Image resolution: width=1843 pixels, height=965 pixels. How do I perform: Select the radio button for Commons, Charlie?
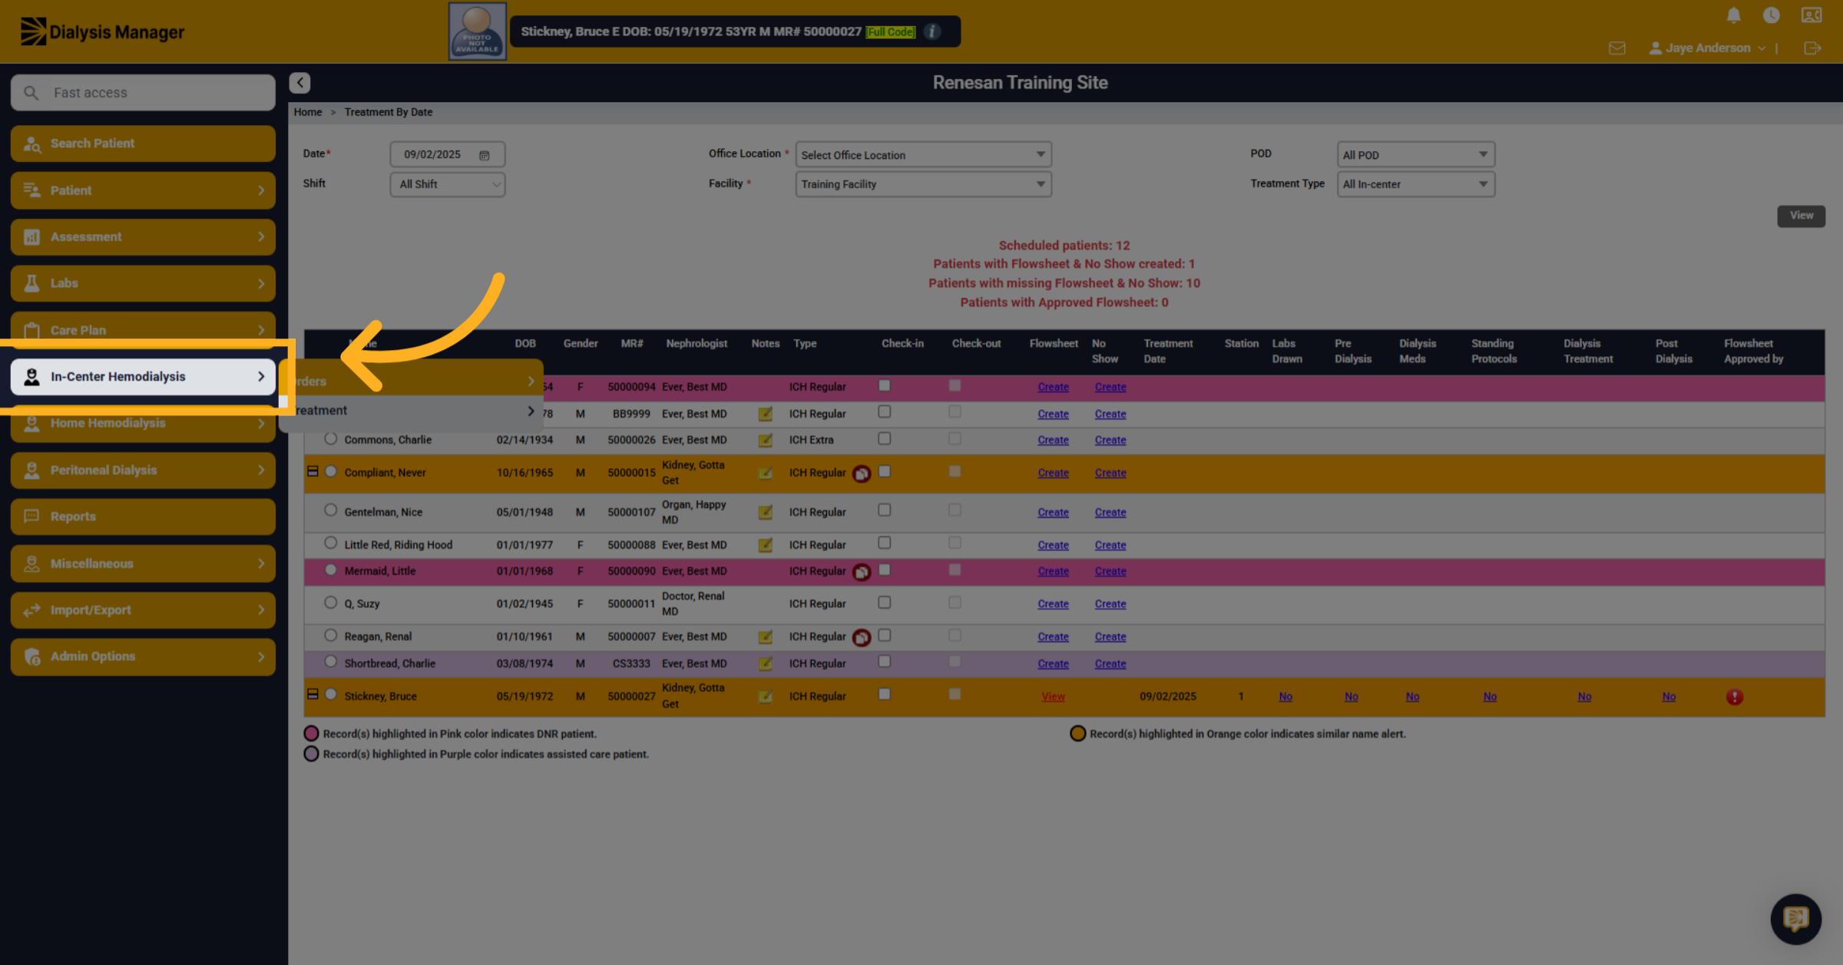330,439
